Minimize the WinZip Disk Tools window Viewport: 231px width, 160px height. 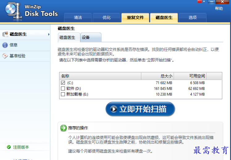click(x=212, y=2)
